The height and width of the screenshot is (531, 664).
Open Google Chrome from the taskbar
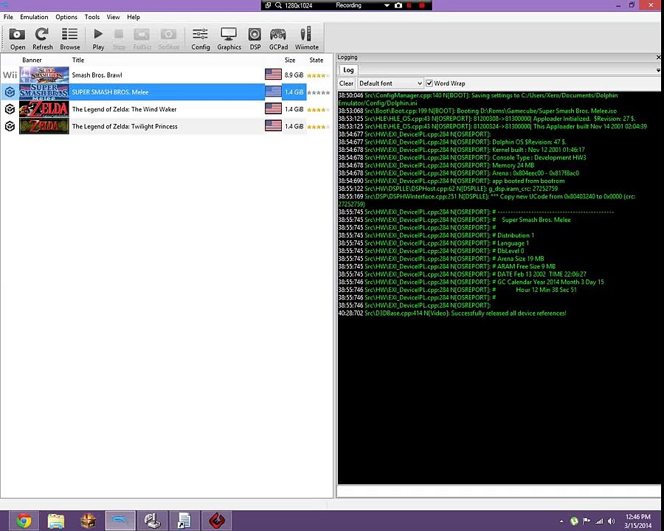tap(24, 521)
